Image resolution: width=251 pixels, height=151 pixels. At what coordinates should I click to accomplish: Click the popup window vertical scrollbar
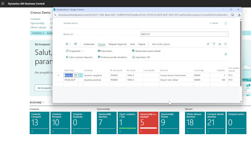point(241,53)
